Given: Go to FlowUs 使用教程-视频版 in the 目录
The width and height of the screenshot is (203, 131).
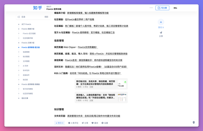Looking at the screenshot, I should point(30,84).
